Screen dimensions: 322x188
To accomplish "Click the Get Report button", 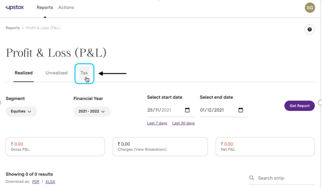I will tap(299, 106).
